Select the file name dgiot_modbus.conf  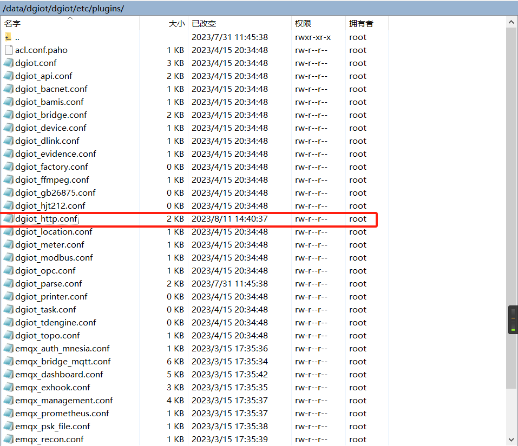(x=54, y=258)
